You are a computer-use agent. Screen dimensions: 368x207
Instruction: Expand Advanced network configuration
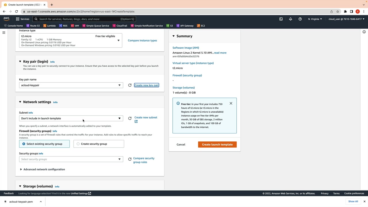pos(42,169)
